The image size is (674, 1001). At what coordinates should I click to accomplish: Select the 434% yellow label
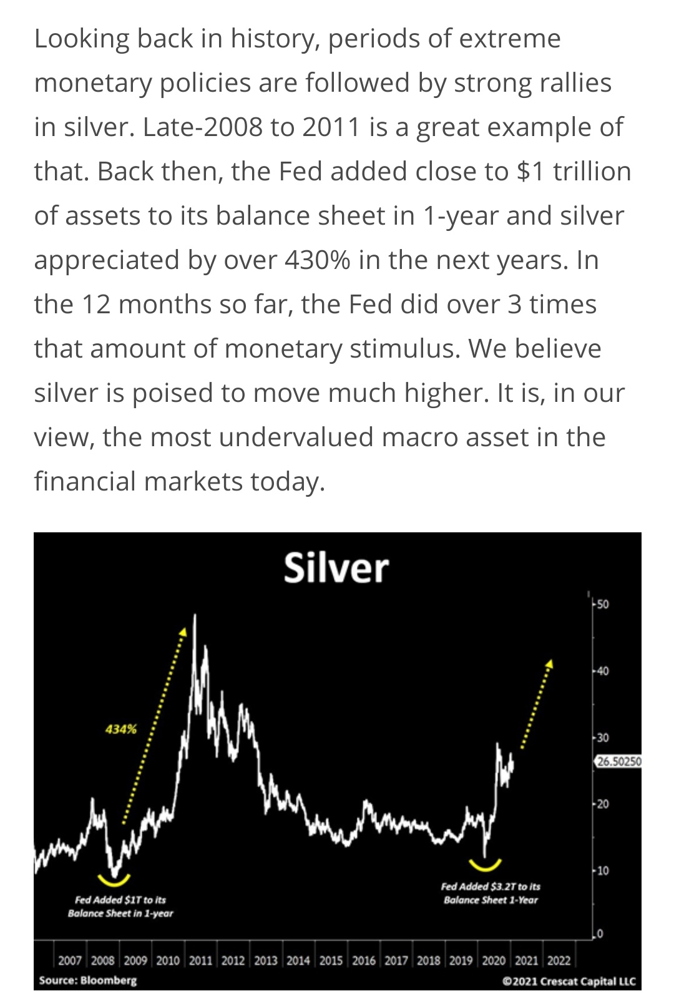[121, 729]
